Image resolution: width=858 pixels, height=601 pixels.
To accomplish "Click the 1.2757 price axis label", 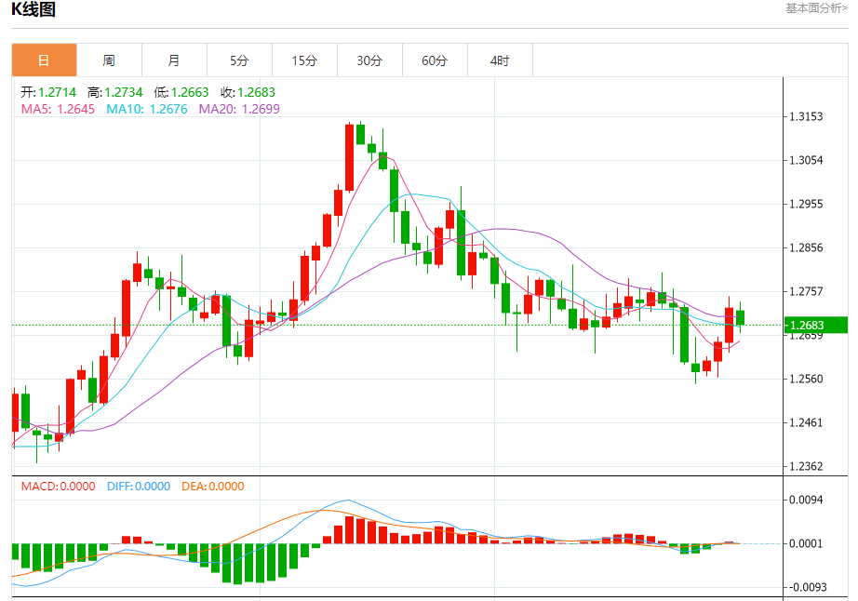I will [806, 291].
